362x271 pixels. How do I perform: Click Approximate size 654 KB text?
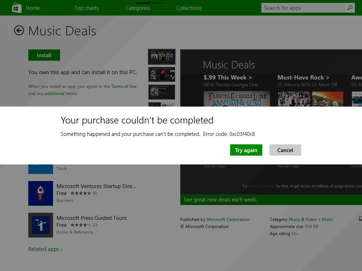click(294, 227)
